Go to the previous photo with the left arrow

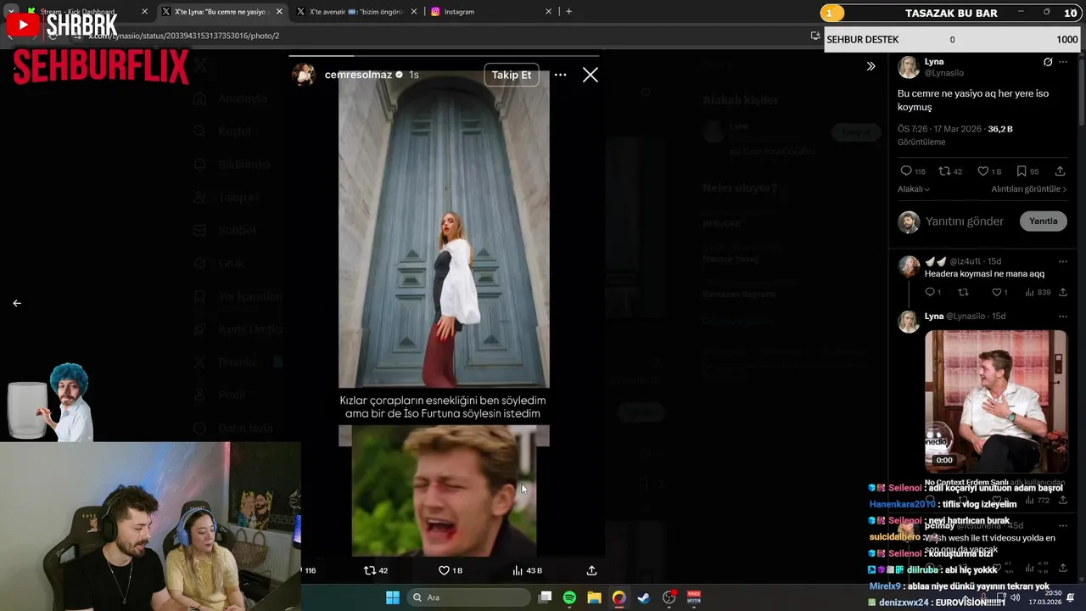[x=17, y=303]
